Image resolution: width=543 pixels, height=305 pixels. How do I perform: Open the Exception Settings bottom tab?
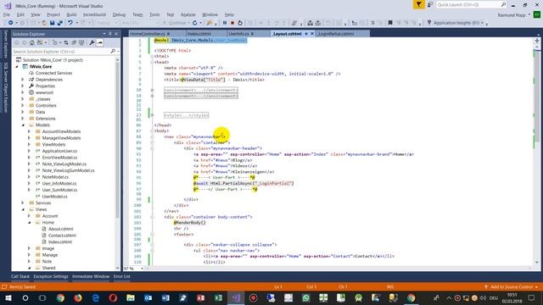(x=51, y=276)
